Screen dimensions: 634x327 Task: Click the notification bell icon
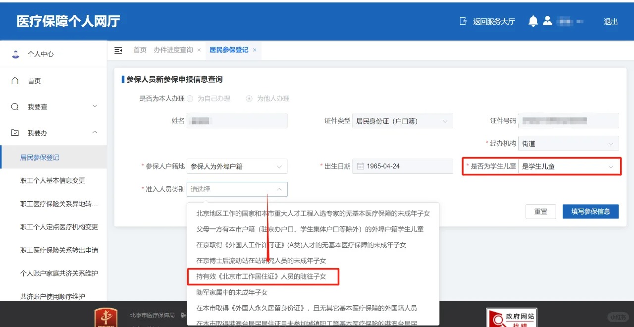tap(533, 21)
